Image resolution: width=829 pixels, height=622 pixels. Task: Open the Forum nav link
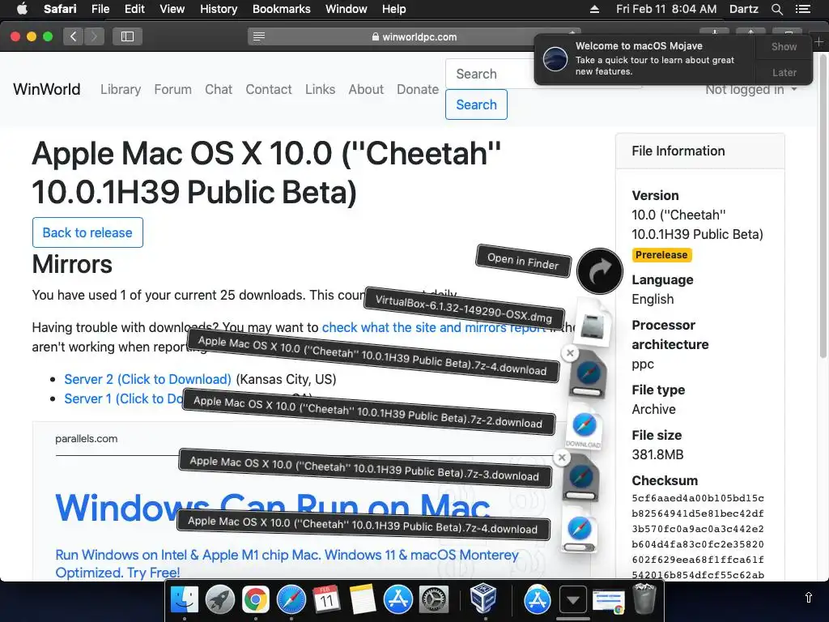173,89
